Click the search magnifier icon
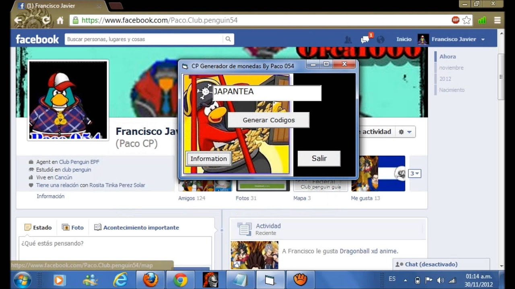Image resolution: width=515 pixels, height=289 pixels. (228, 39)
